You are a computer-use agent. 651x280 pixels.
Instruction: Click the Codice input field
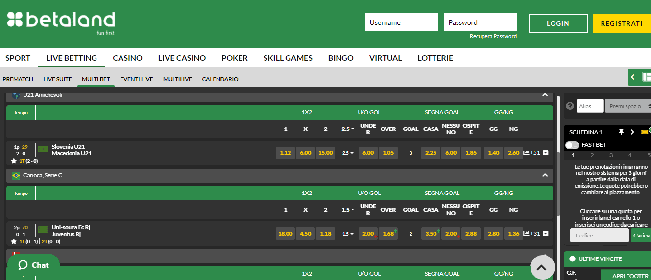point(600,236)
